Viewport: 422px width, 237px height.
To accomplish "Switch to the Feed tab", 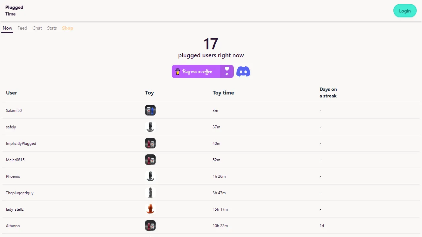I will click(x=22, y=28).
